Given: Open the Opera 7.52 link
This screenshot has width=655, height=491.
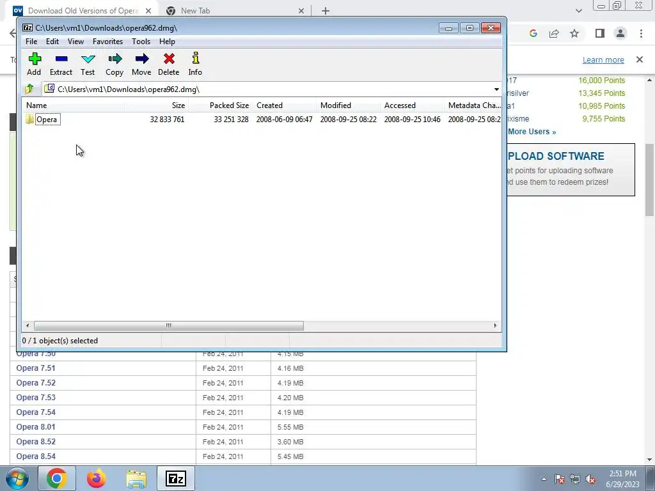Looking at the screenshot, I should [x=36, y=383].
